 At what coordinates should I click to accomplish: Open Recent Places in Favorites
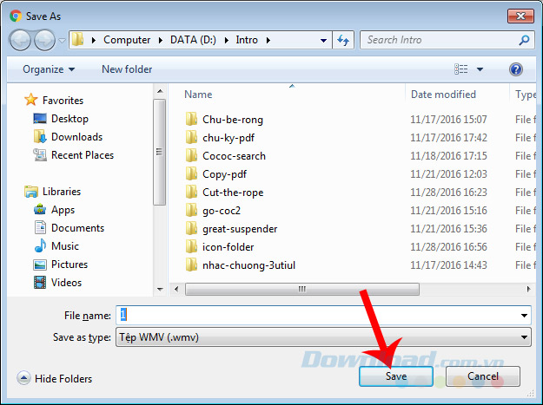coord(83,155)
